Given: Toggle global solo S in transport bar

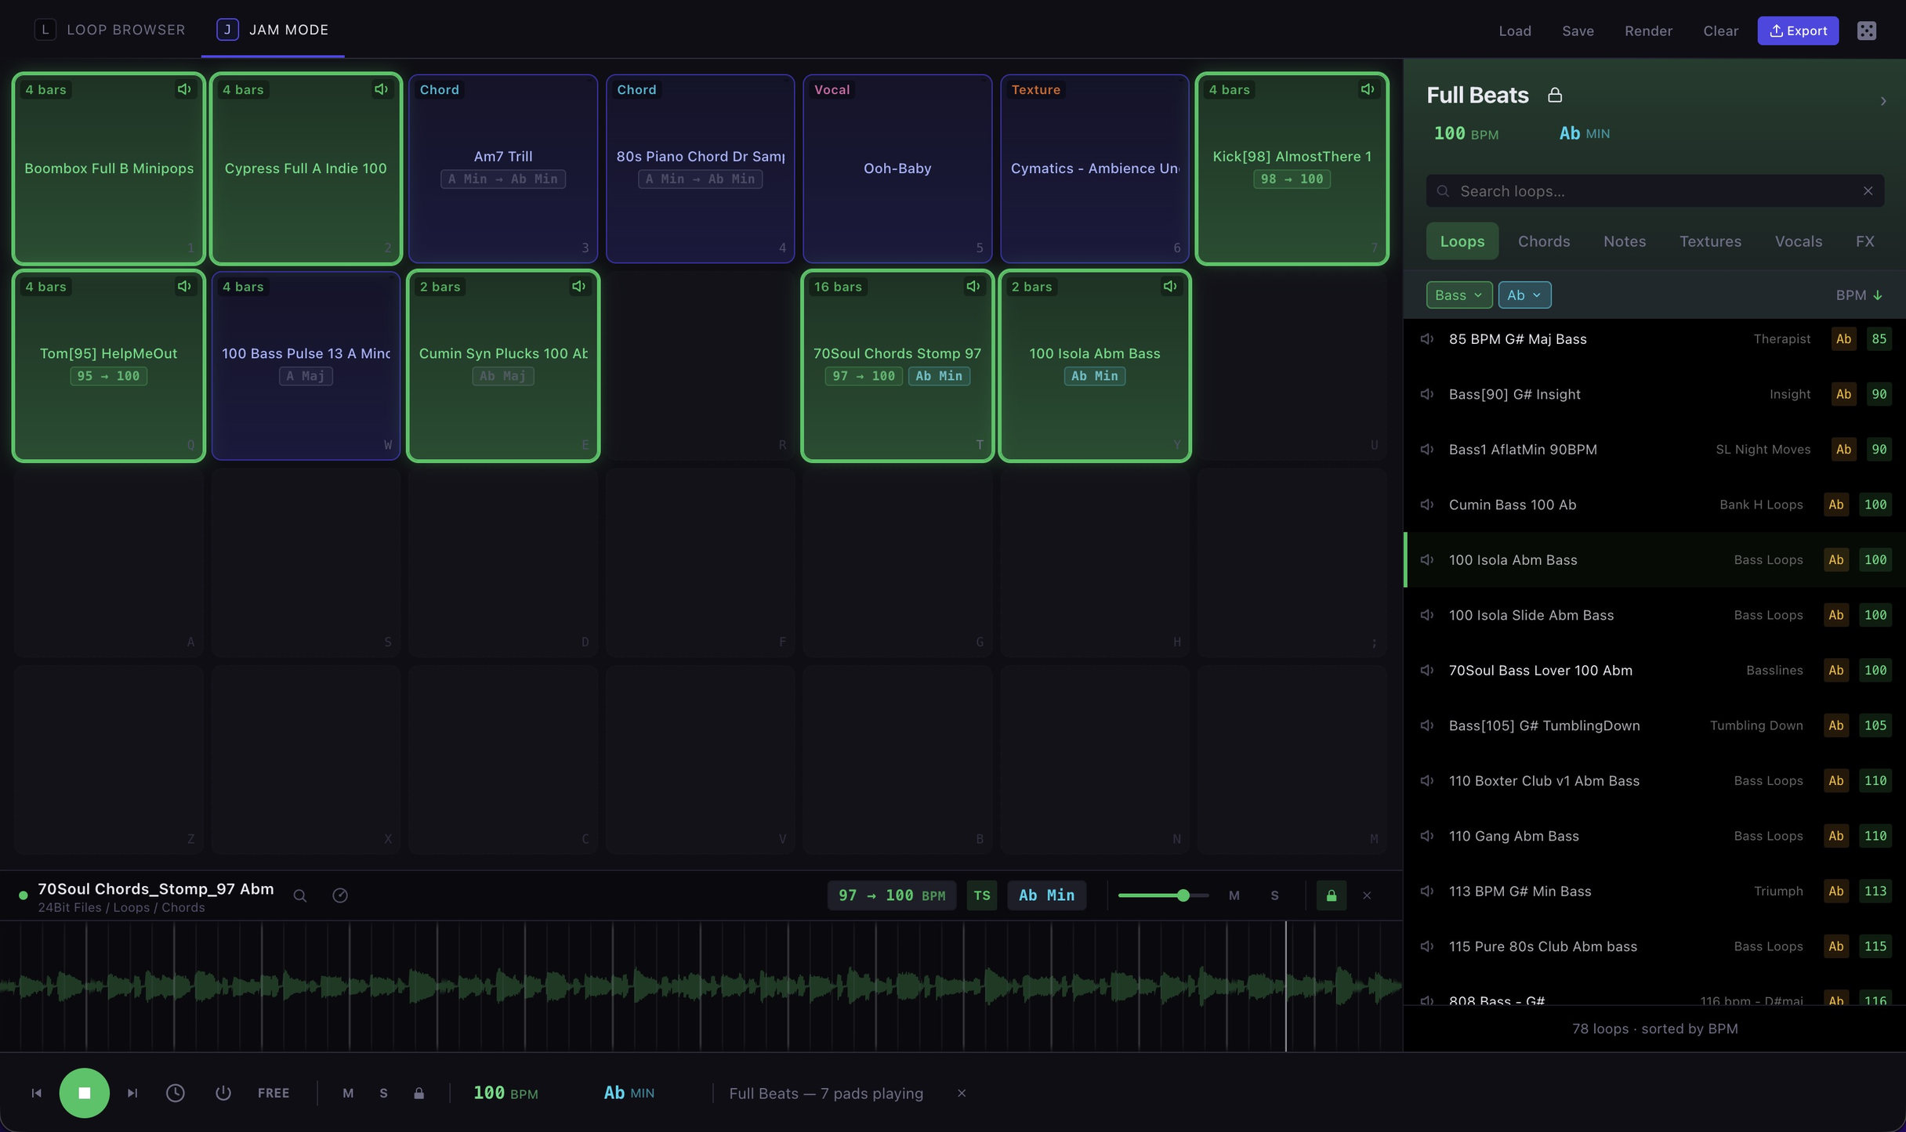Looking at the screenshot, I should (x=383, y=1093).
